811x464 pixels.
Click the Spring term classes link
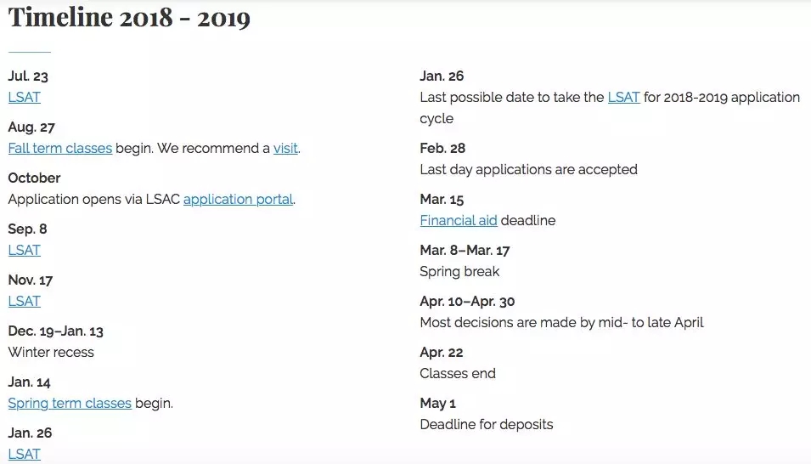pyautogui.click(x=70, y=403)
